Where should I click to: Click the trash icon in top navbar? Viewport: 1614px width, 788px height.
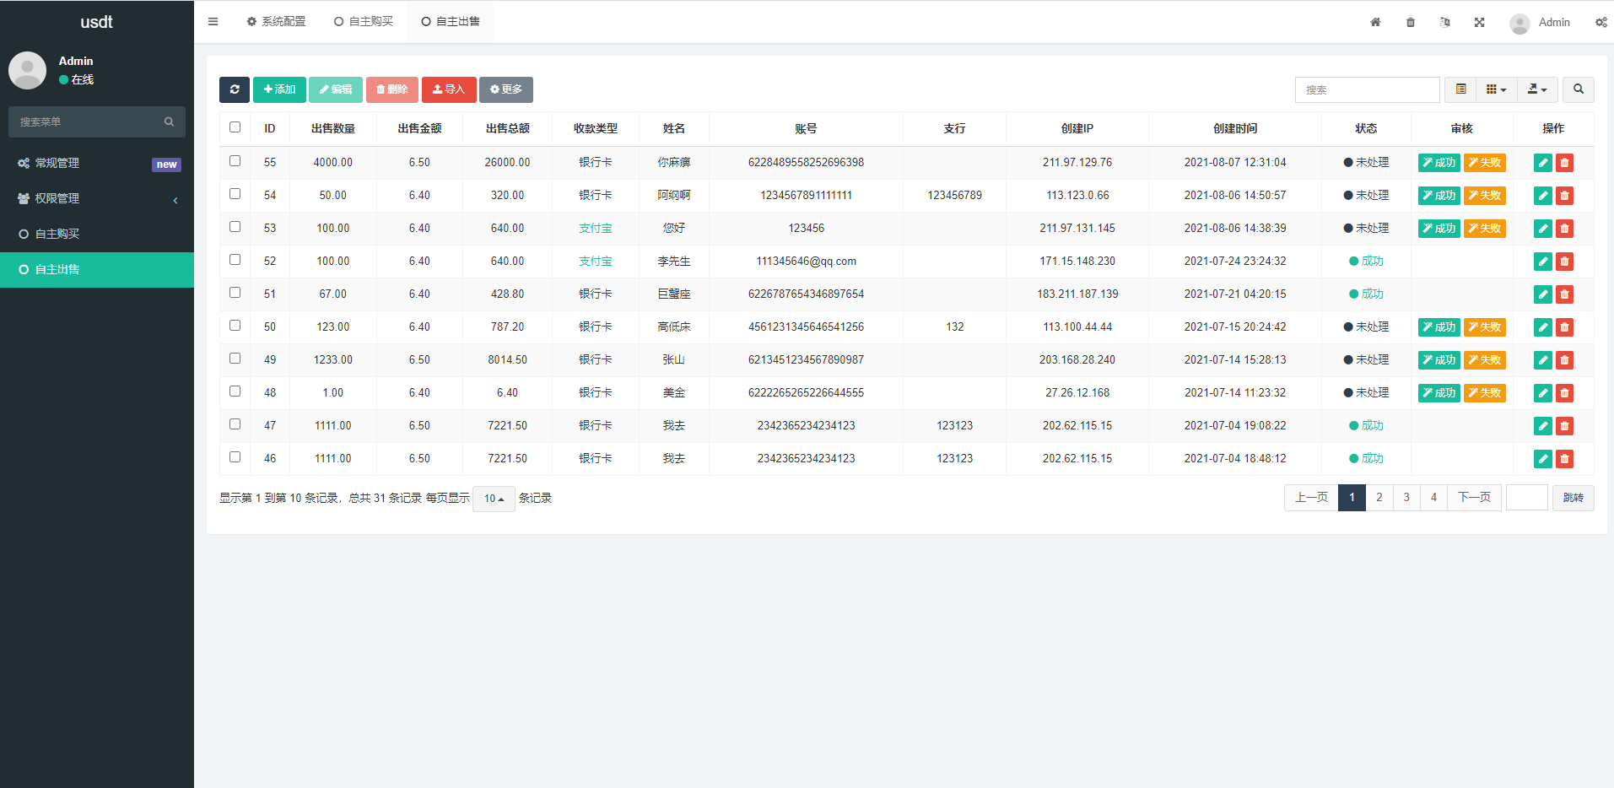pos(1410,23)
